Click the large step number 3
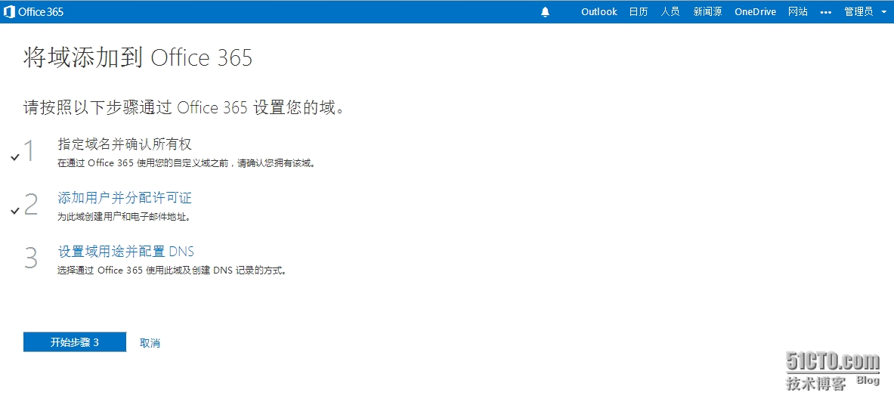 click(31, 258)
